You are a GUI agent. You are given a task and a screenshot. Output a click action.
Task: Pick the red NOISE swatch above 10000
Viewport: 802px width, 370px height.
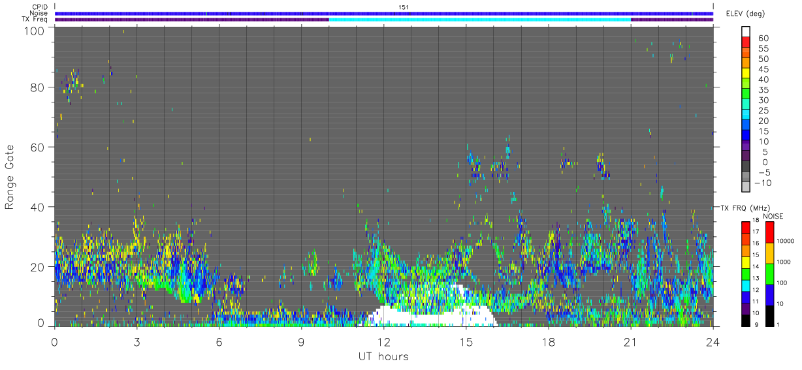pyautogui.click(x=769, y=232)
